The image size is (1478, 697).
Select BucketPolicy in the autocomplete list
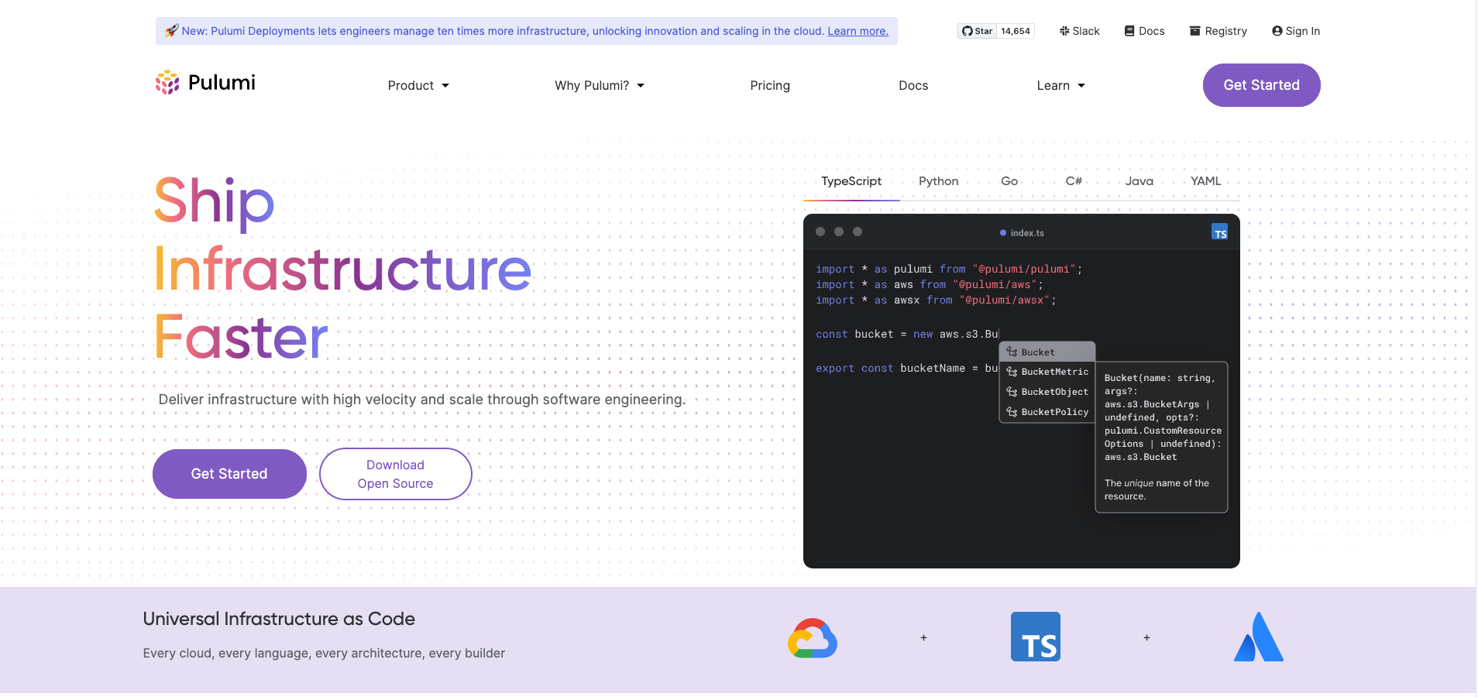coord(1054,411)
